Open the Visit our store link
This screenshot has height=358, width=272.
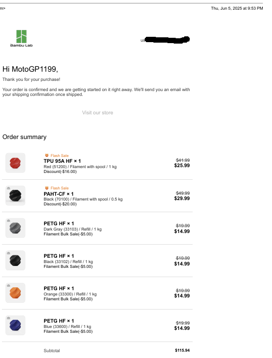97,112
